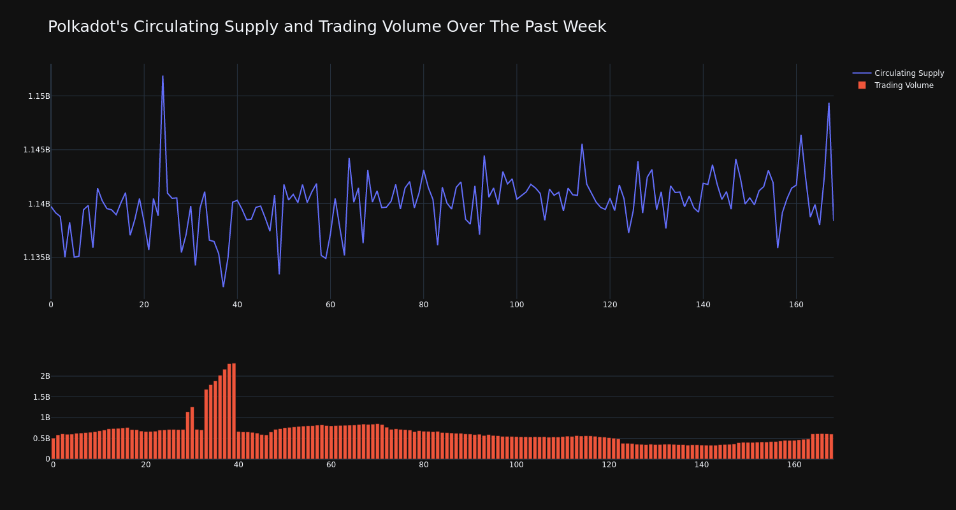The width and height of the screenshot is (956, 510).
Task: Click the 120 x-axis tick on supply chart
Action: point(610,305)
